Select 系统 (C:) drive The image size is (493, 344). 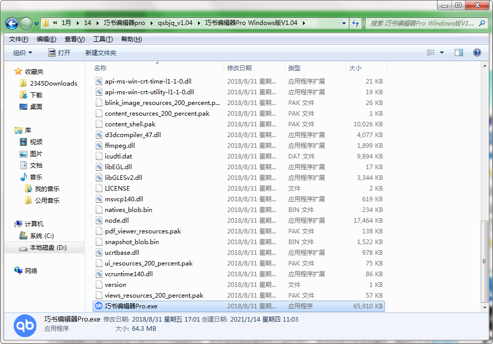click(37, 236)
